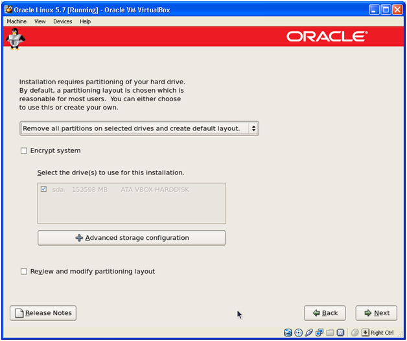Click the Right Ctrl host key label
407x341 pixels.
pos(382,333)
